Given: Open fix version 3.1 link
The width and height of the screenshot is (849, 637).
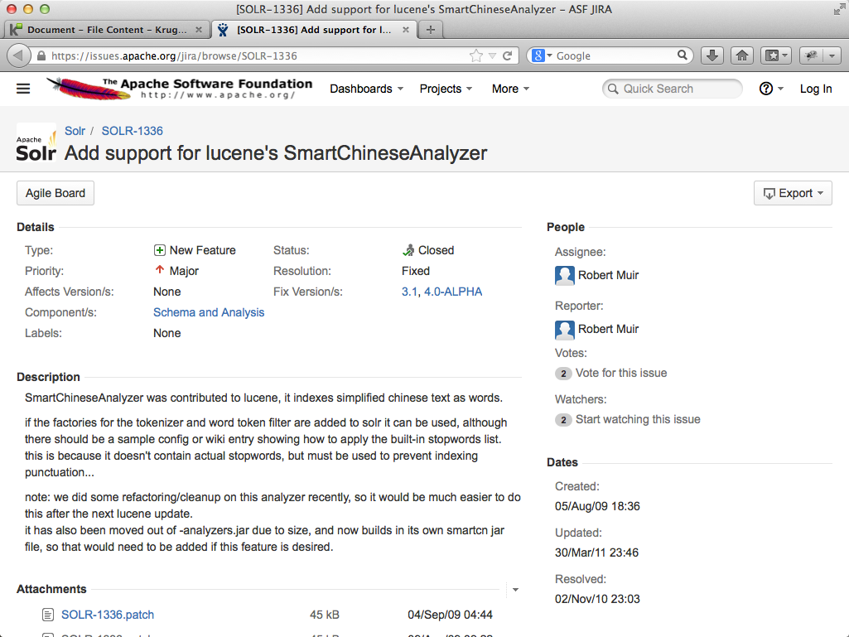Looking at the screenshot, I should click(x=409, y=292).
